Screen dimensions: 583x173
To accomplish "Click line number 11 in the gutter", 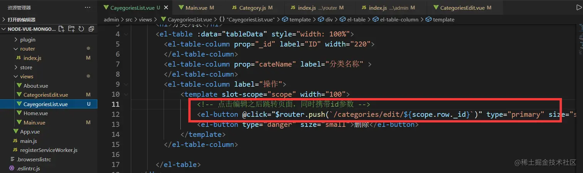I will [x=115, y=104].
